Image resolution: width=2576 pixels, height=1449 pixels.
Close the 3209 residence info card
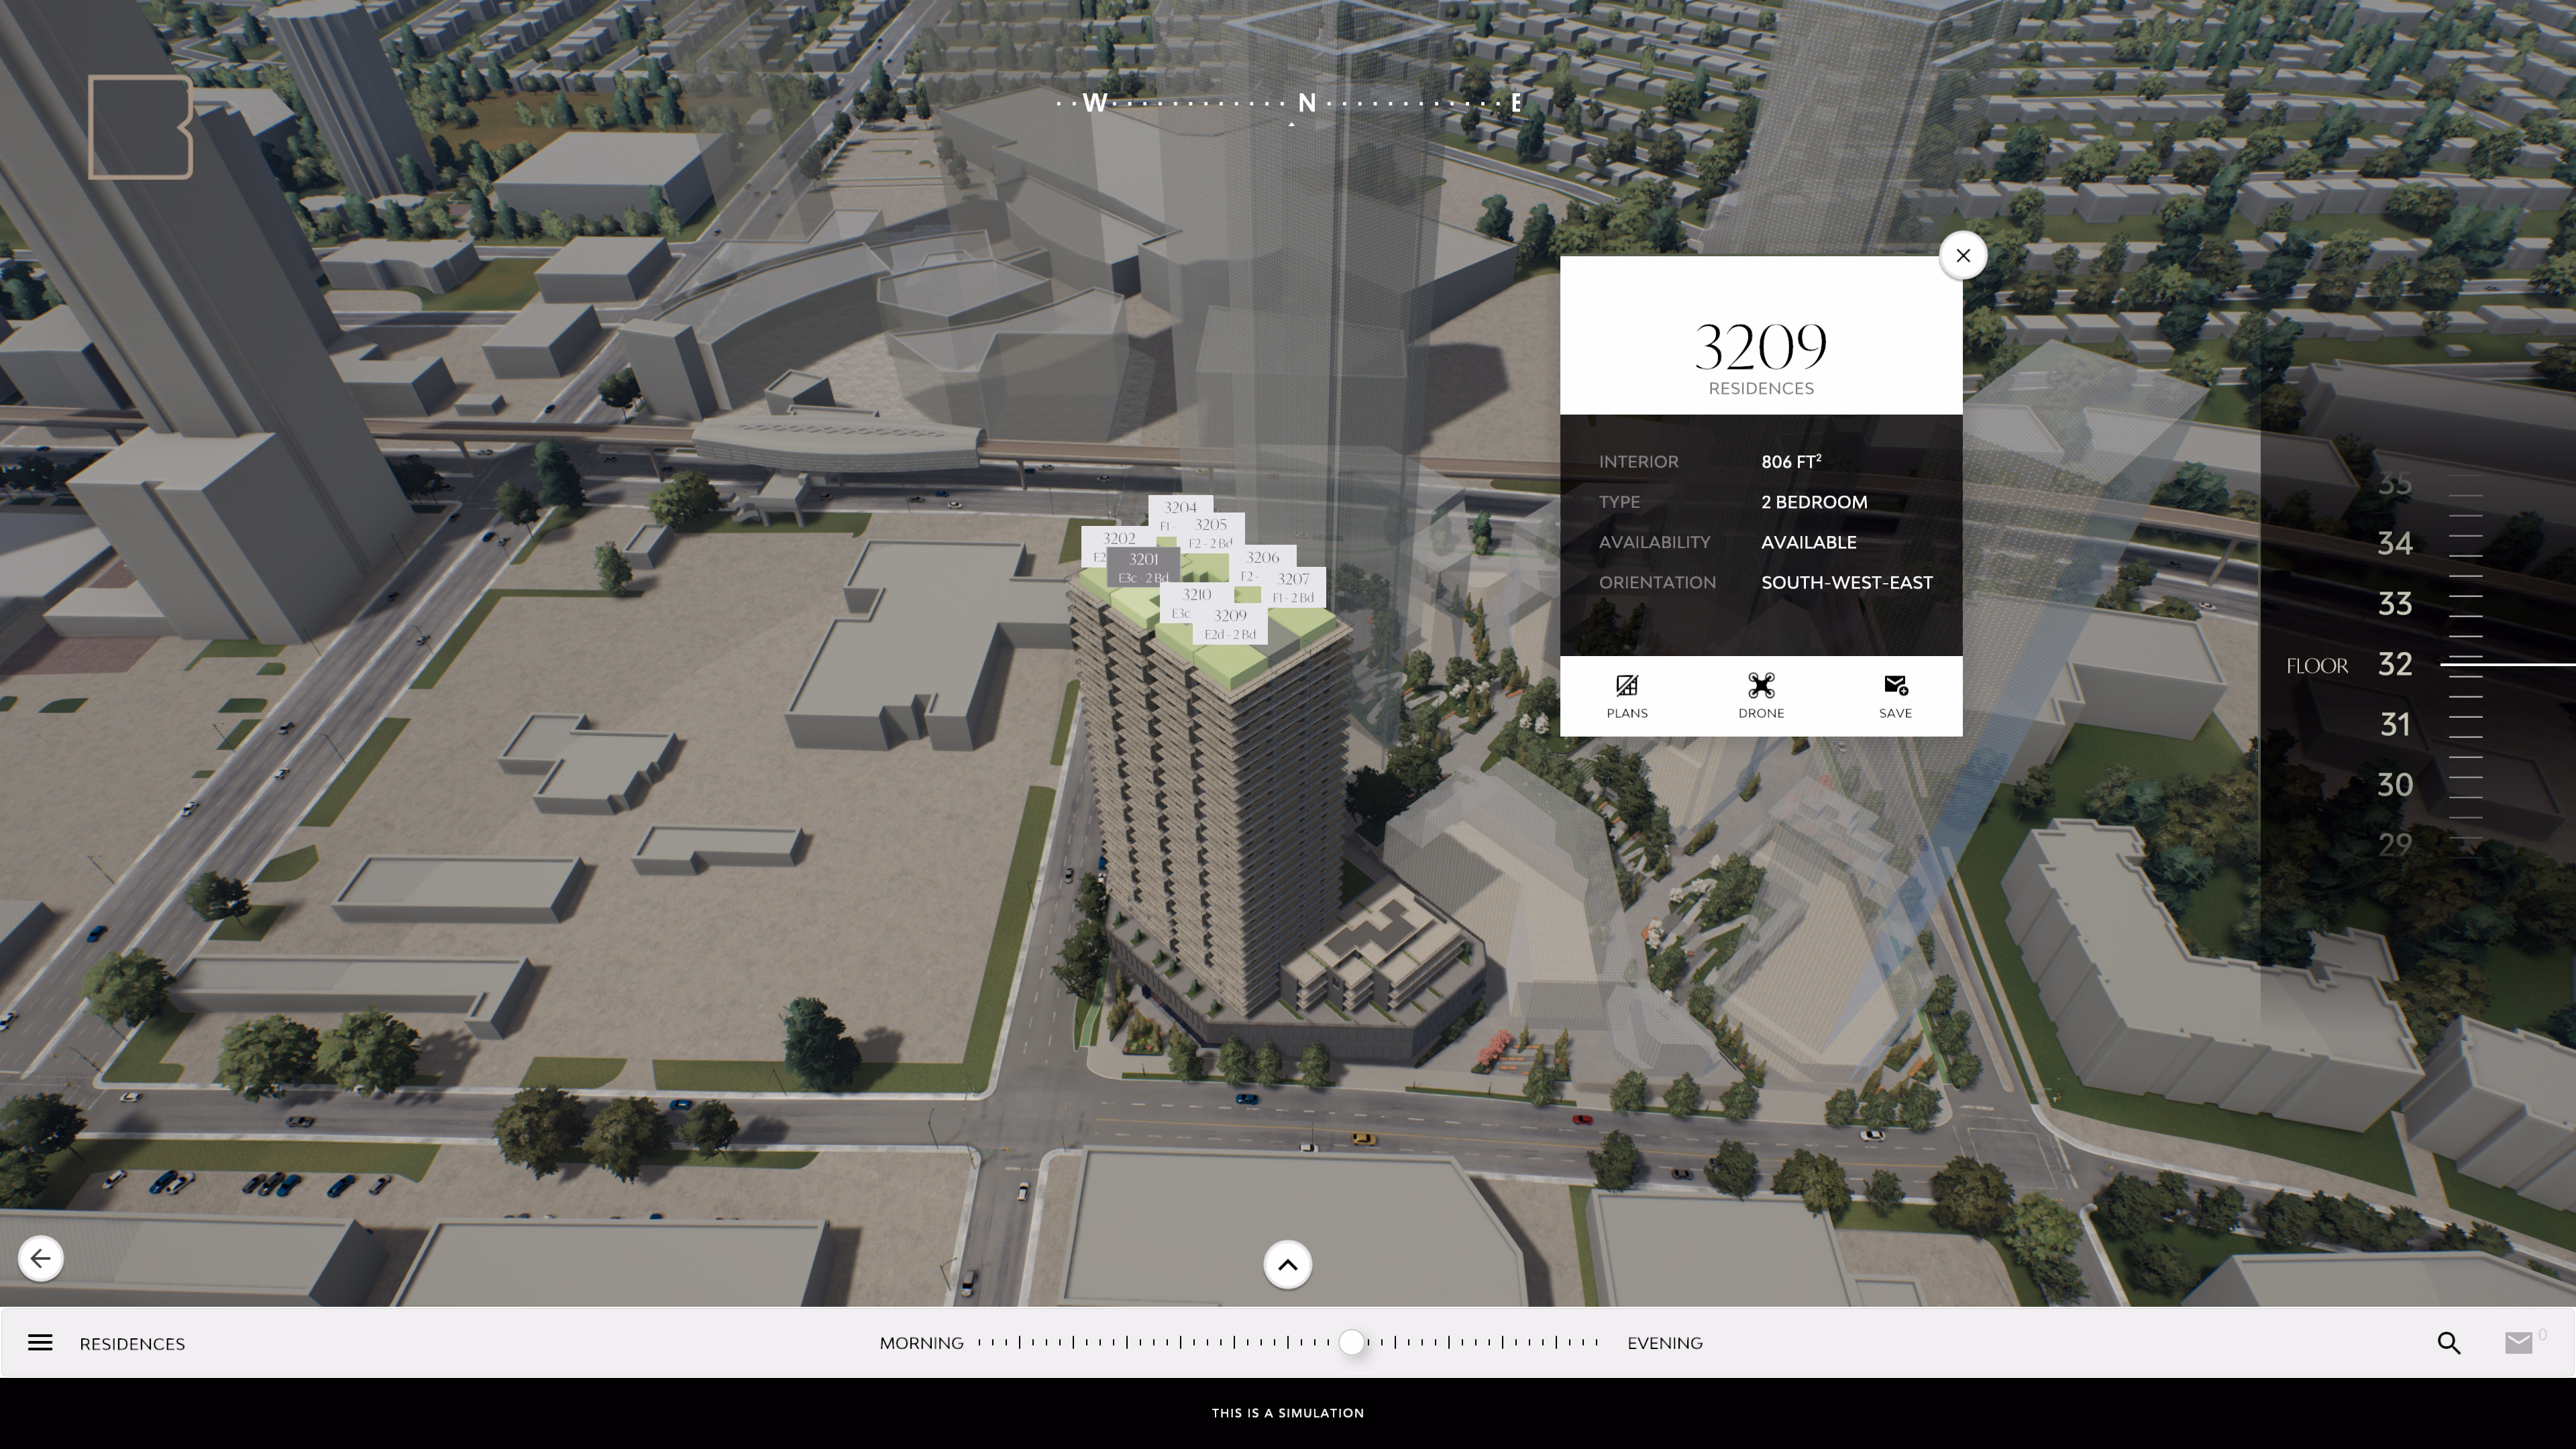(1962, 255)
